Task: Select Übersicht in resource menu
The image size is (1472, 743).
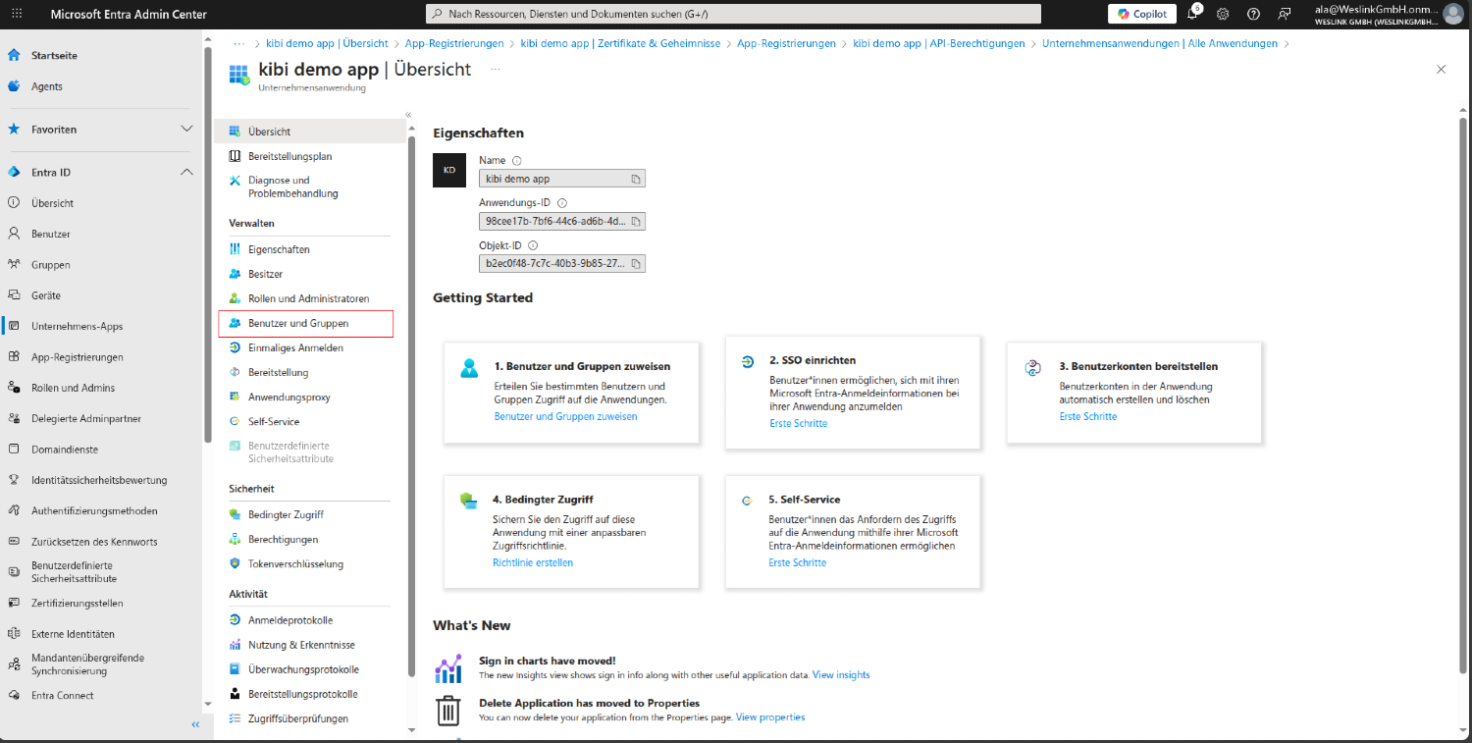Action: (311, 132)
